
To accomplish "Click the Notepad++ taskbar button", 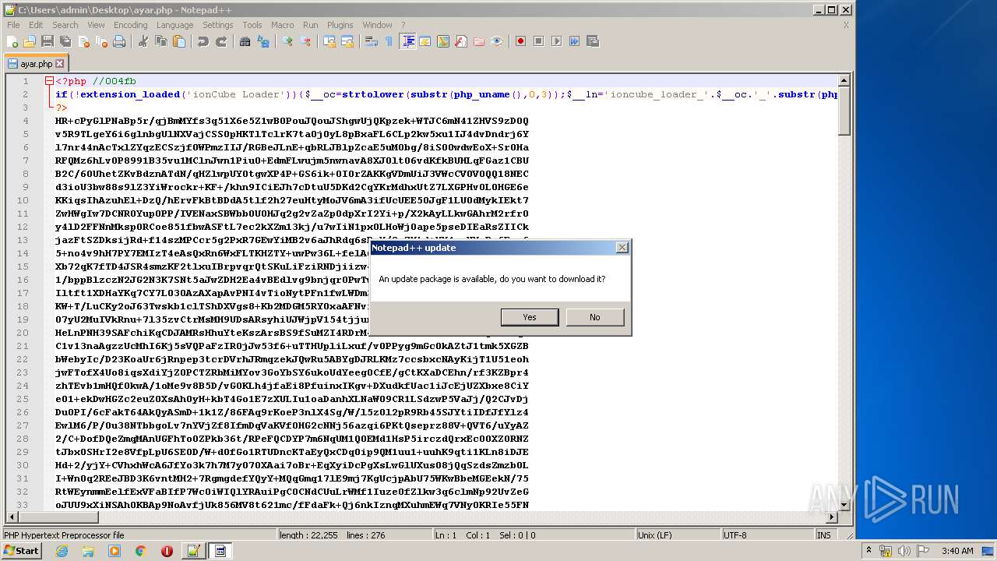I will tap(192, 551).
